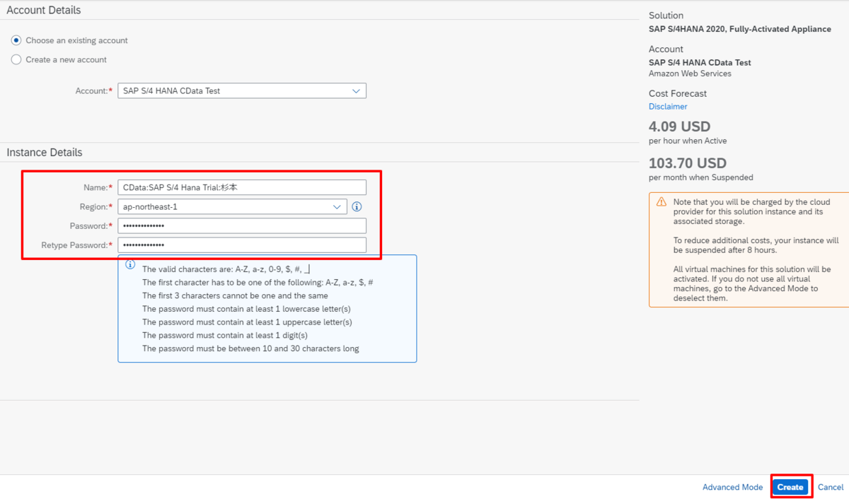Click the Instance Details section heading

45,153
